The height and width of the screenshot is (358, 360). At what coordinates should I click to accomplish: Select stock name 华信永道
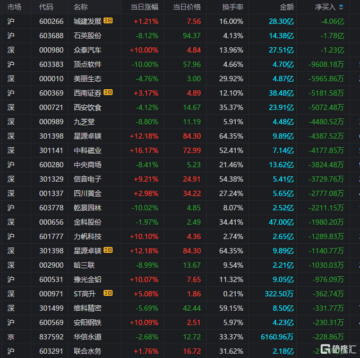[x=88, y=337]
